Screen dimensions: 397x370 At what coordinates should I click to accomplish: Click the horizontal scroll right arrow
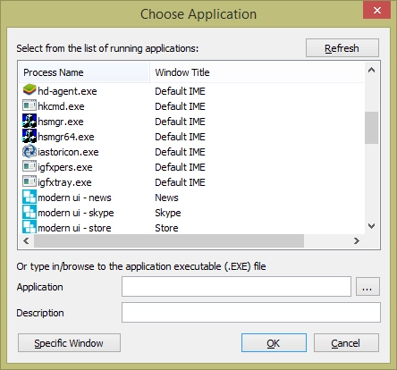[357, 240]
